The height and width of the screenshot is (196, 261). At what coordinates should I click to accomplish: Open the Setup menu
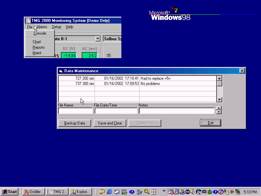click(56, 27)
